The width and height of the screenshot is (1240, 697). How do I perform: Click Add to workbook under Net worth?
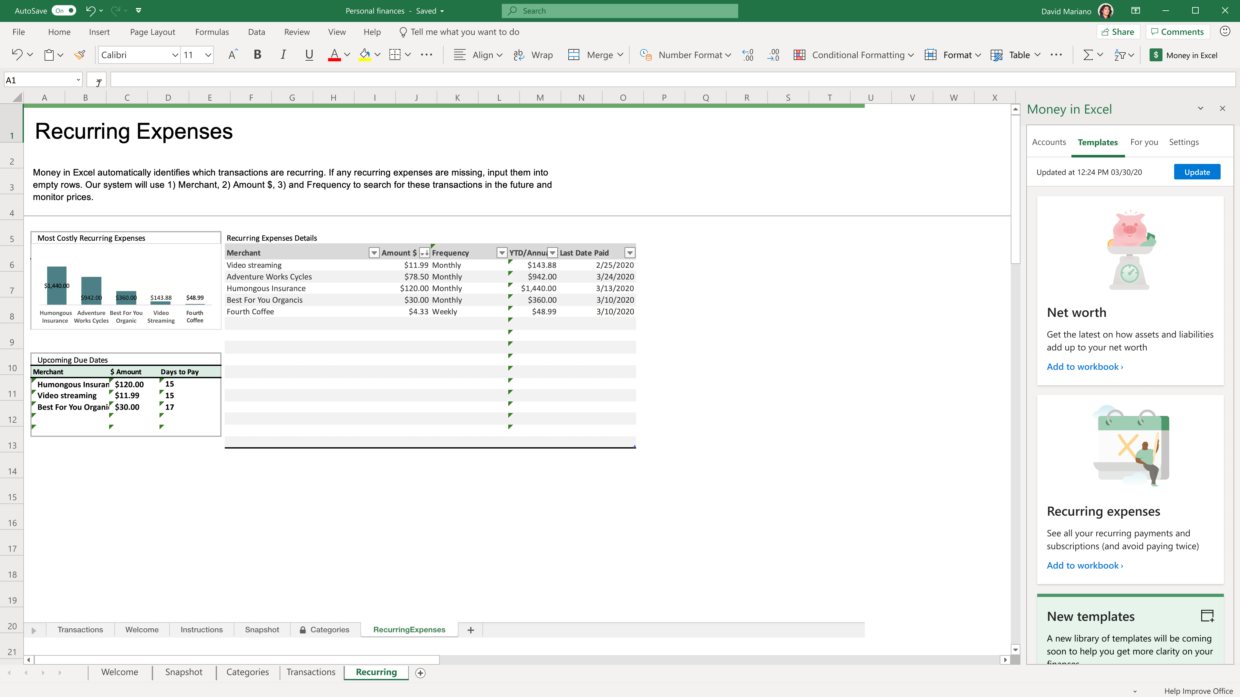click(1085, 367)
